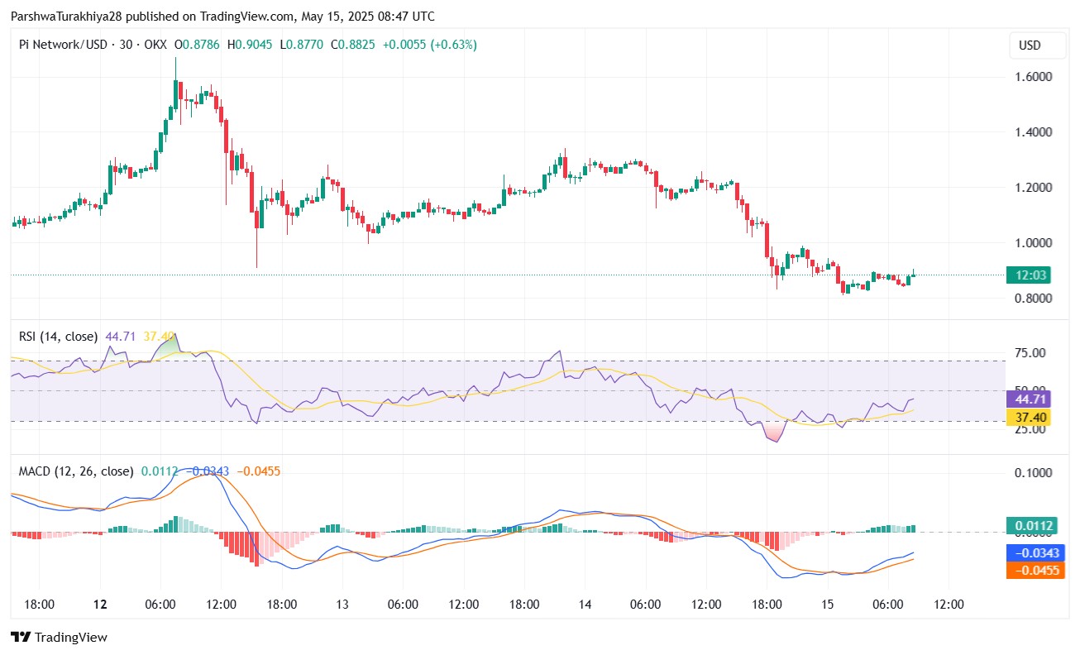Click the 0.1000 MACD axis label
The width and height of the screenshot is (1080, 655).
[1034, 473]
